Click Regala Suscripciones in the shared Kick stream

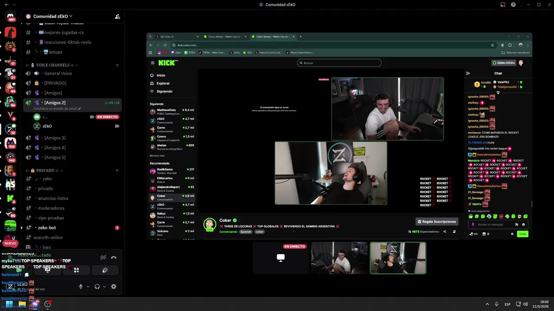(437, 222)
